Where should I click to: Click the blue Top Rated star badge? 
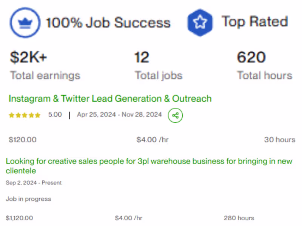pos(200,23)
